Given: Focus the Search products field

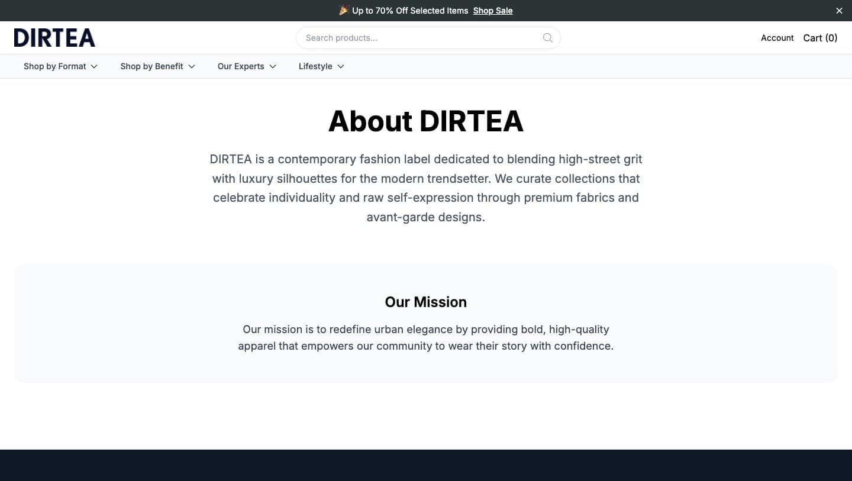Looking at the screenshot, I should [428, 38].
